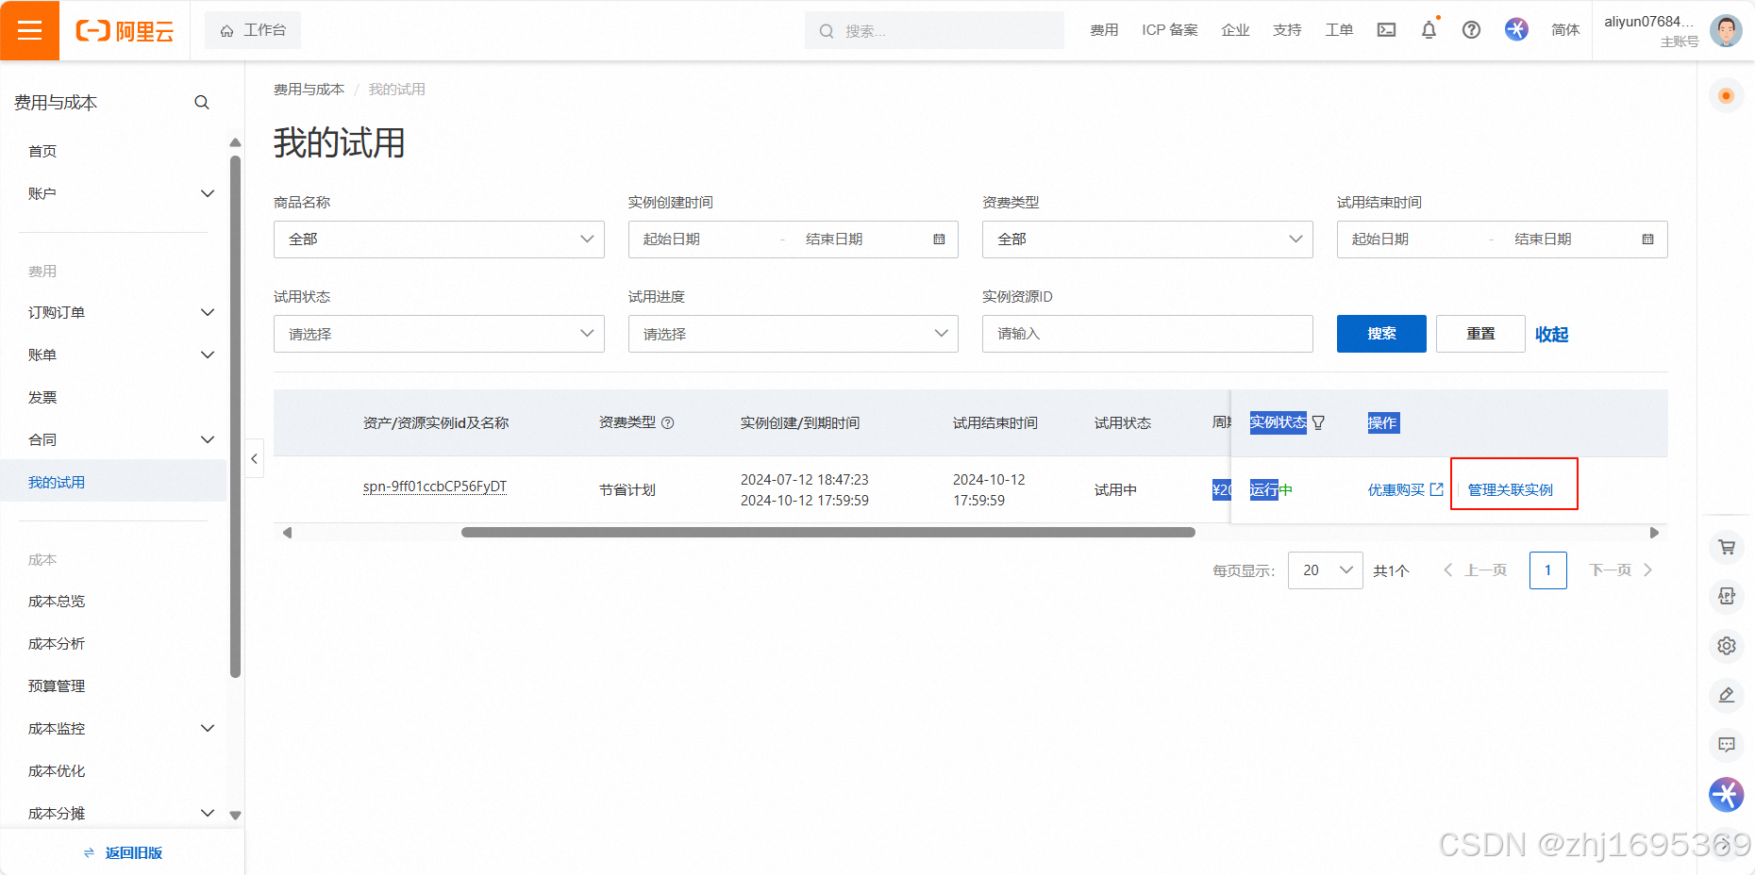
Task: Open the shopping cart in the right sidebar
Action: (x=1727, y=547)
